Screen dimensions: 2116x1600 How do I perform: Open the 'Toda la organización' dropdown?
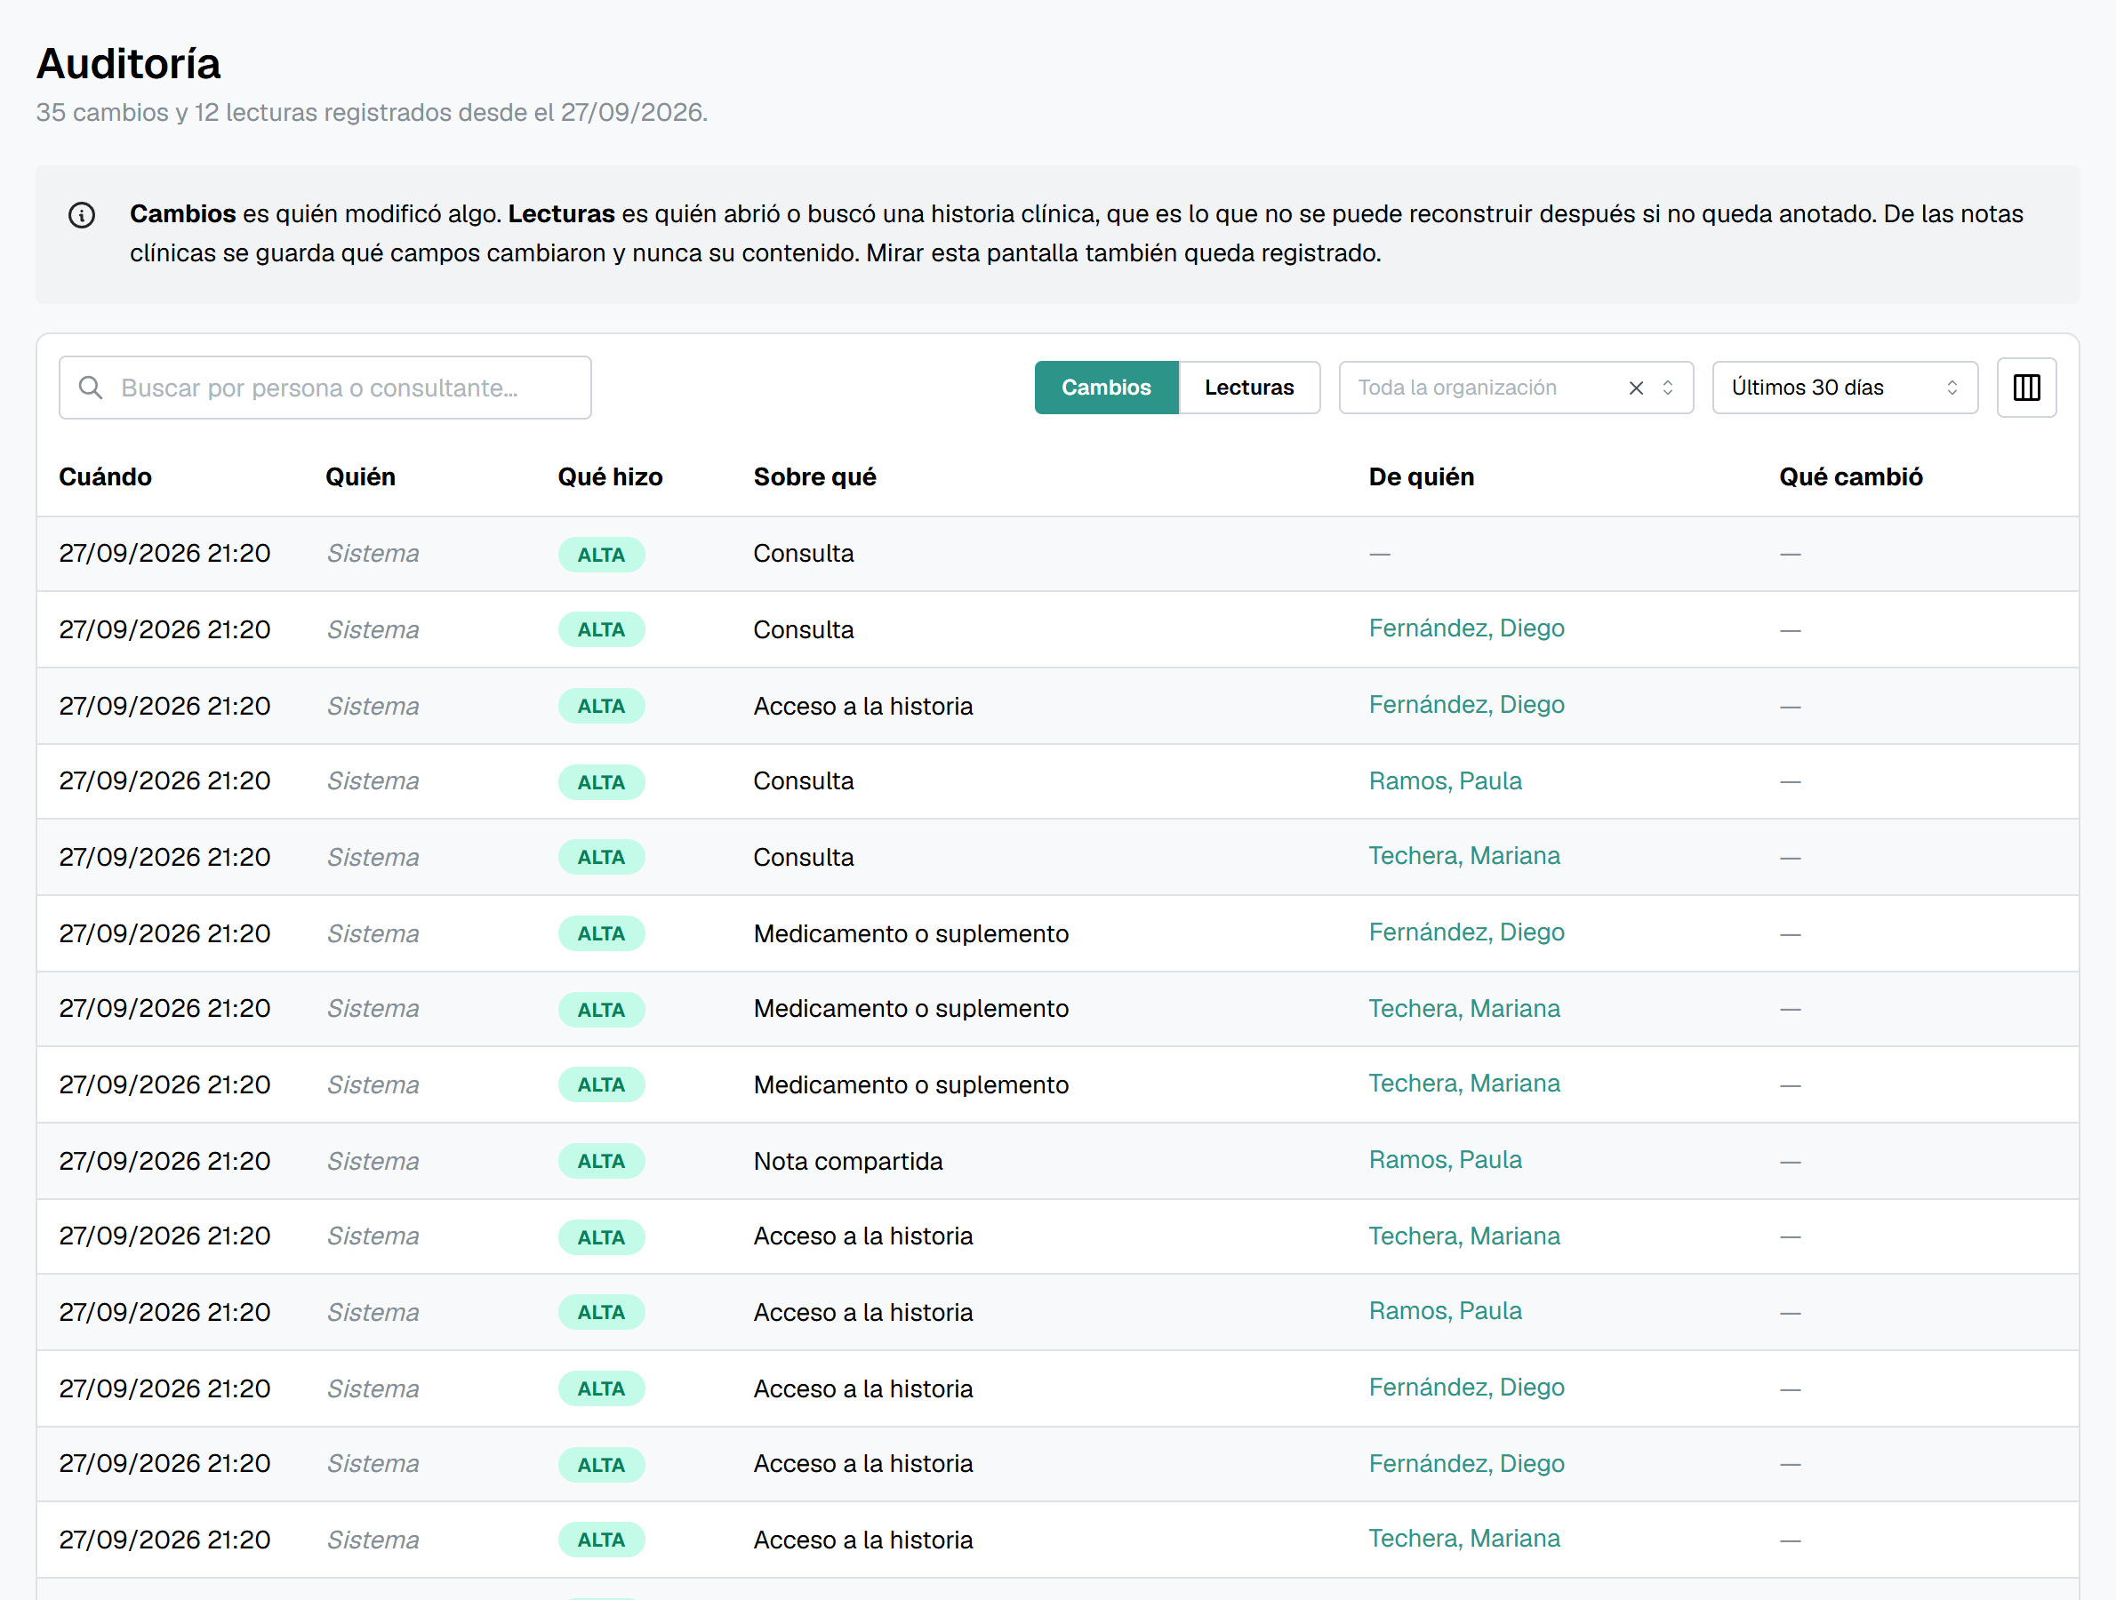coord(1515,388)
